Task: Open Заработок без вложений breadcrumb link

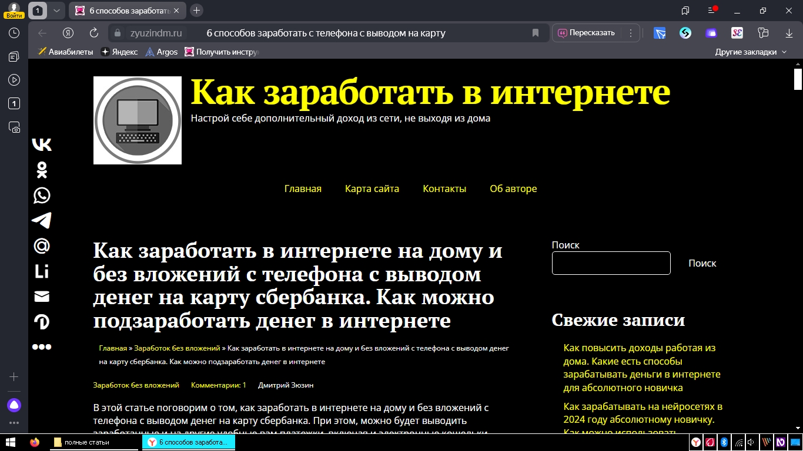Action: (177, 348)
